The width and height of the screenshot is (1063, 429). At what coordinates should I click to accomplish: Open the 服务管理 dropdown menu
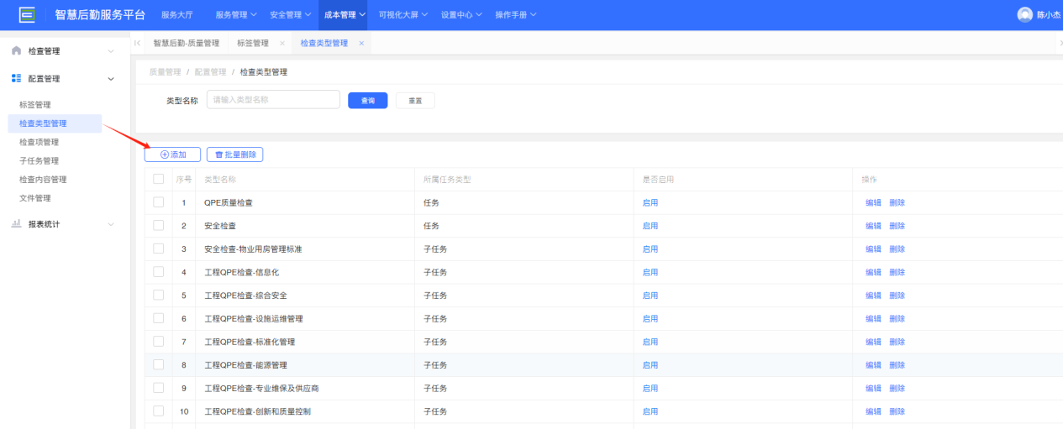tap(236, 15)
